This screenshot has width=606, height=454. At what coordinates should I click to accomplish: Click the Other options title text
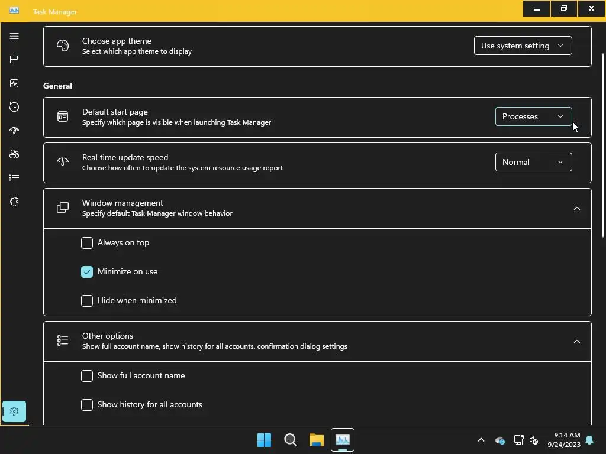(108, 336)
